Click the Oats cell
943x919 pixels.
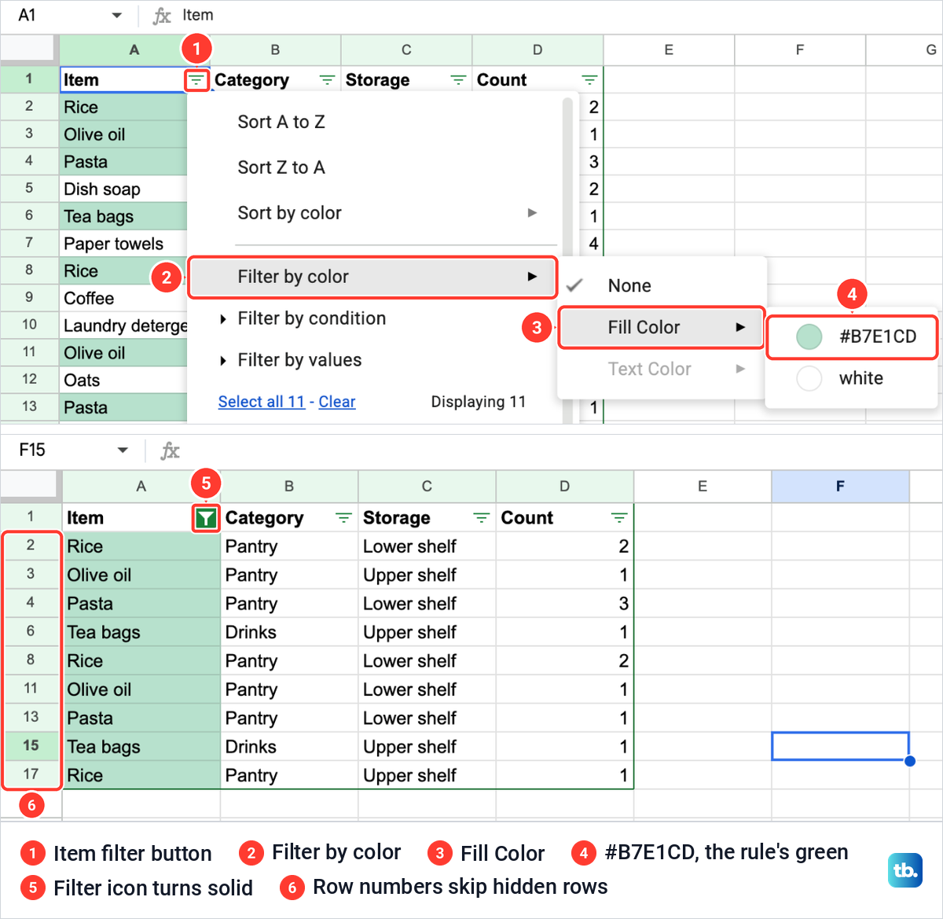[x=123, y=380]
